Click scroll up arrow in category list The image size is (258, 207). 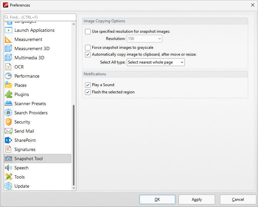74,24
